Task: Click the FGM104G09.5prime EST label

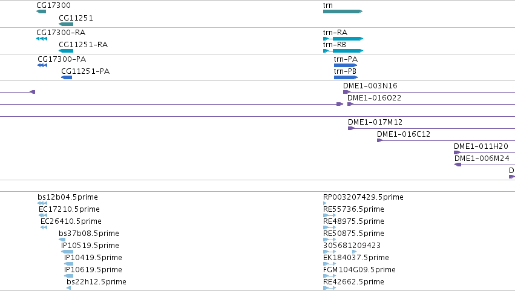Action: click(359, 270)
